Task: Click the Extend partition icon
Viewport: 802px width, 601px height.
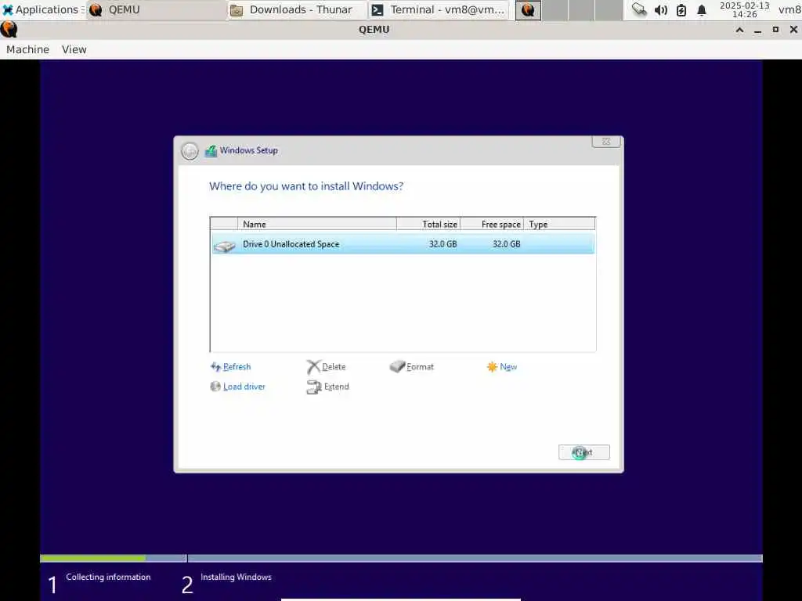Action: point(314,387)
